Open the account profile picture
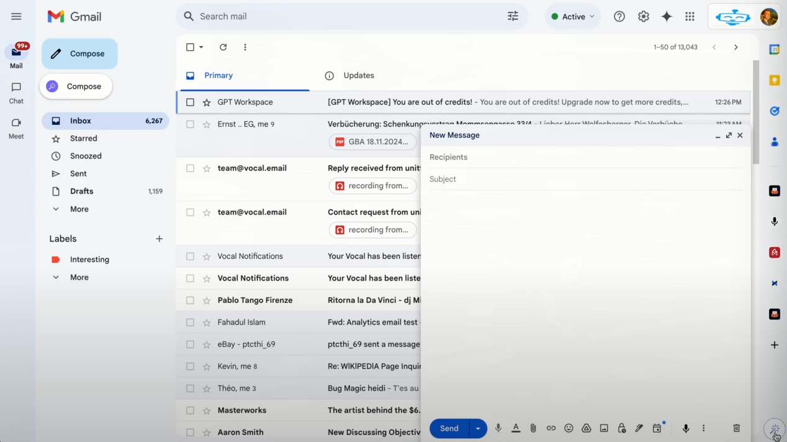The height and width of the screenshot is (442, 787). pos(769,17)
